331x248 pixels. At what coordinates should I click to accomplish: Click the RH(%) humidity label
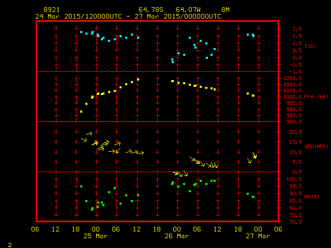click(x=310, y=197)
